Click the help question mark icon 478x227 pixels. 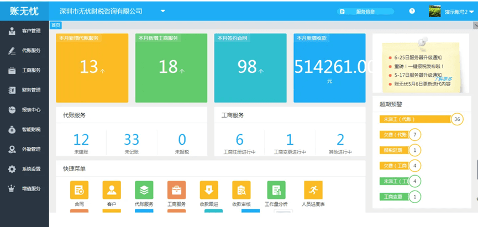(412, 11)
